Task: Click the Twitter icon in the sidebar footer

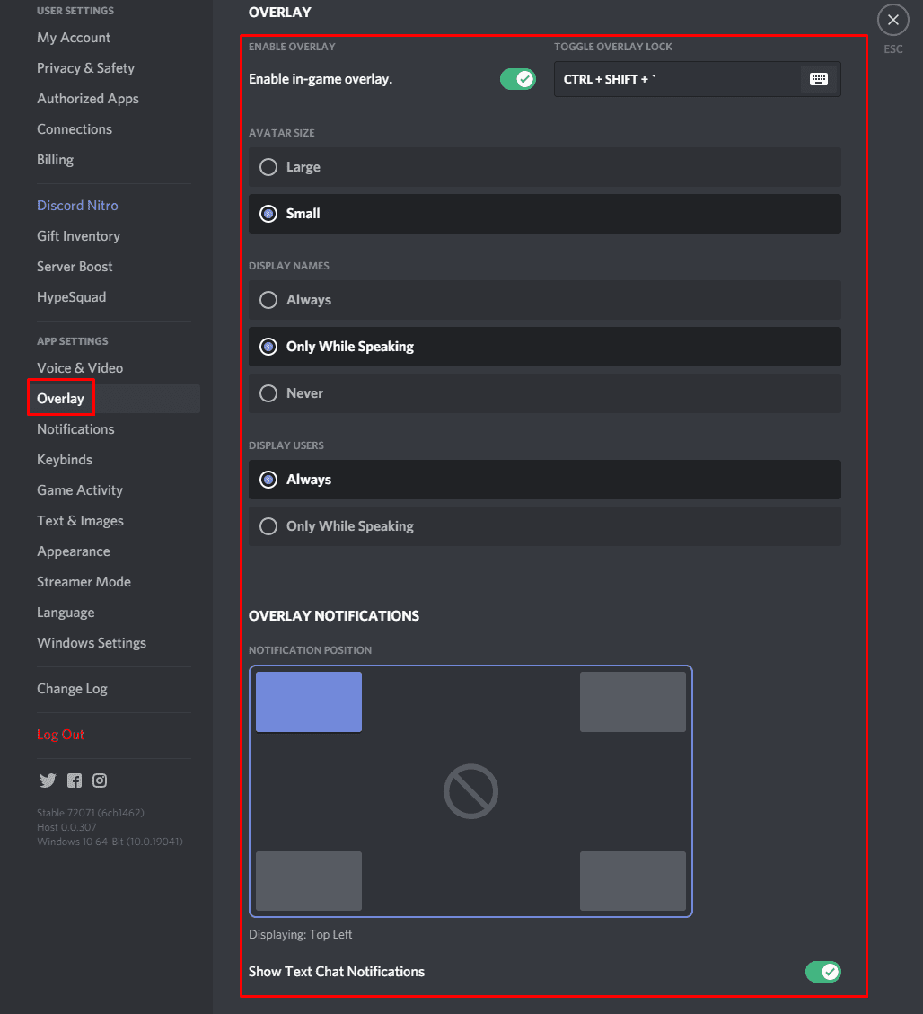Action: coord(48,780)
